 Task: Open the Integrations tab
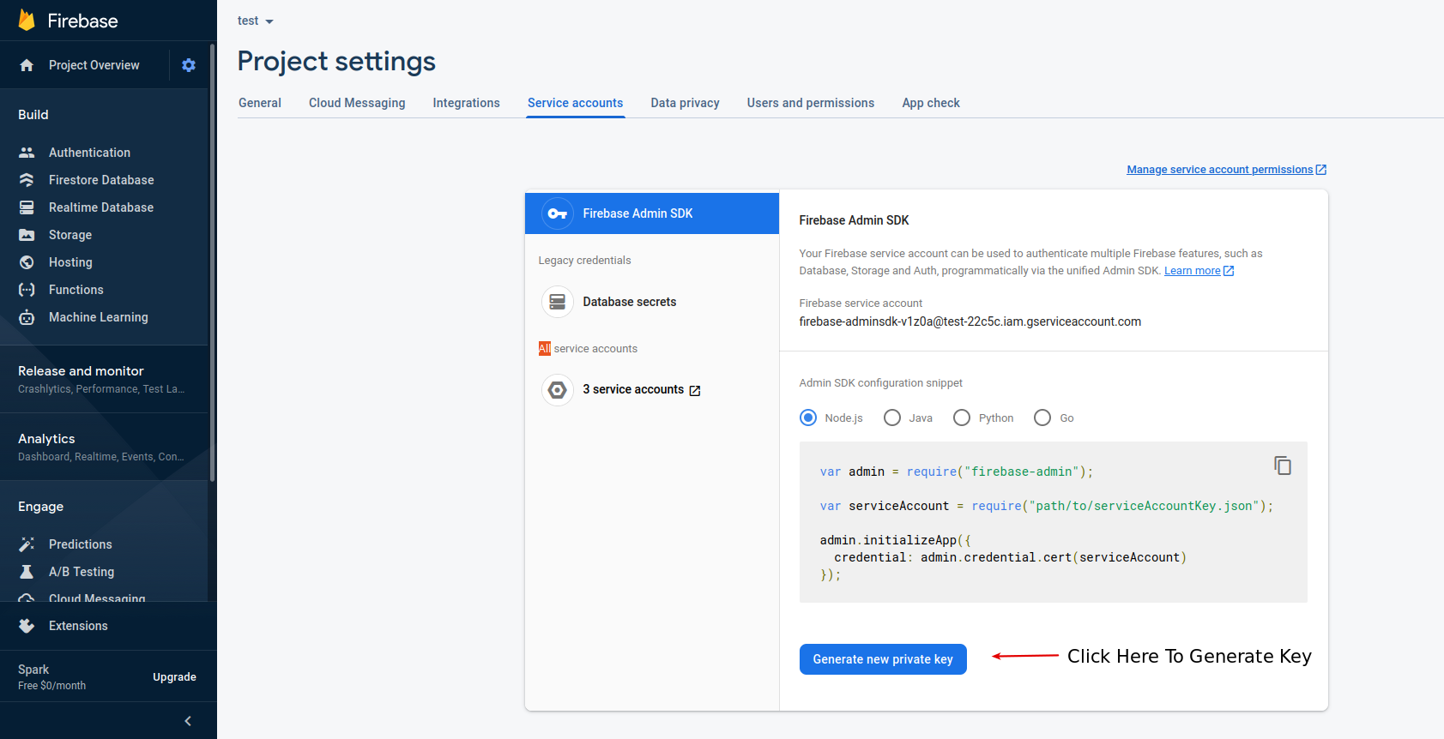[466, 103]
